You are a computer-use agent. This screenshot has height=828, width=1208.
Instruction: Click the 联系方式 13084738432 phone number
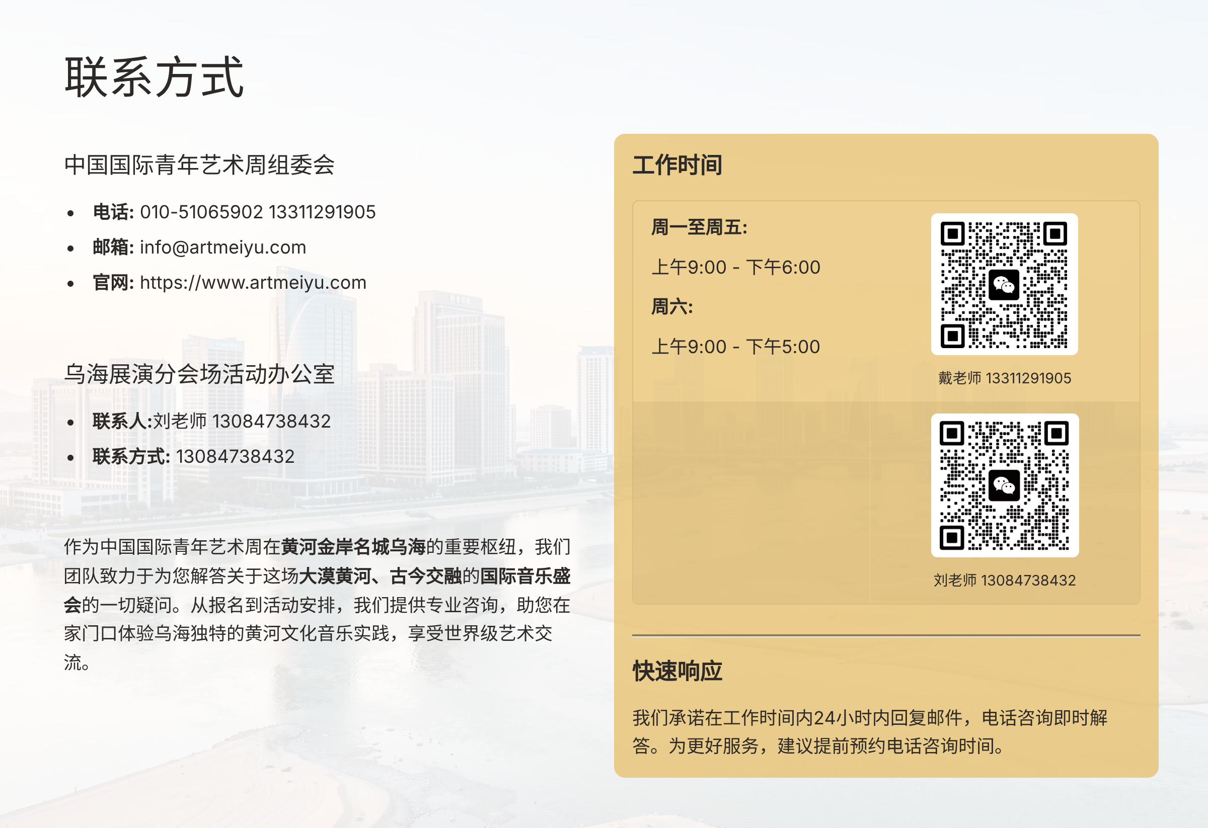235,456
